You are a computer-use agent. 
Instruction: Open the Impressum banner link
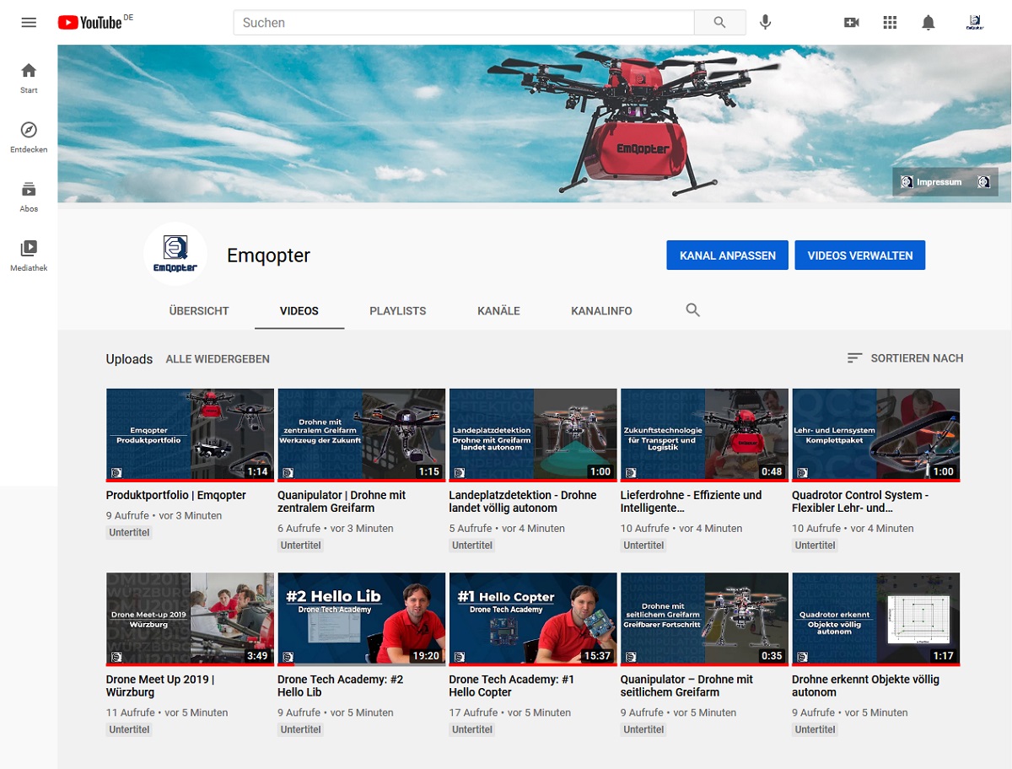coord(945,182)
